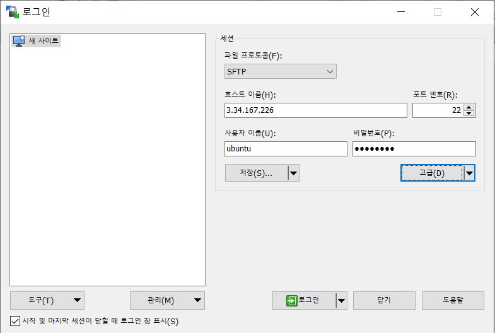The width and height of the screenshot is (495, 333).
Task: Click the 사용자 이름(U): label
Action: tap(250, 133)
